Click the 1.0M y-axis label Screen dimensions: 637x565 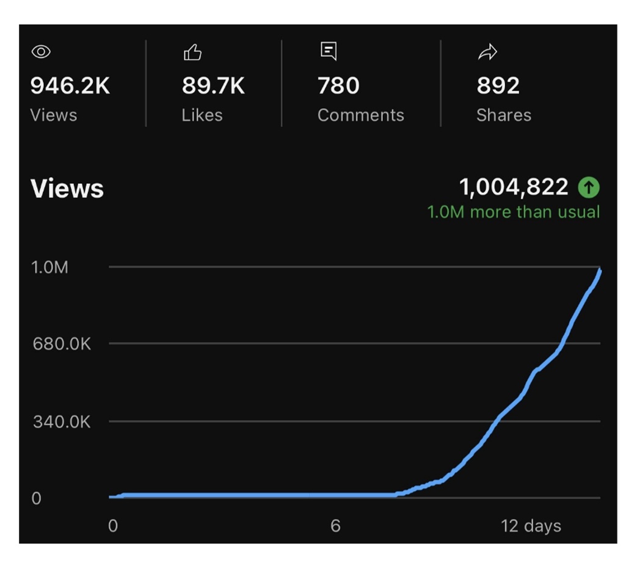click(49, 268)
